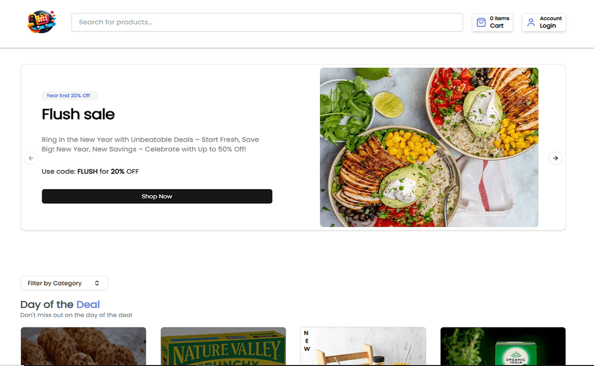Focus the Search for products field
The image size is (594, 366).
(x=267, y=23)
